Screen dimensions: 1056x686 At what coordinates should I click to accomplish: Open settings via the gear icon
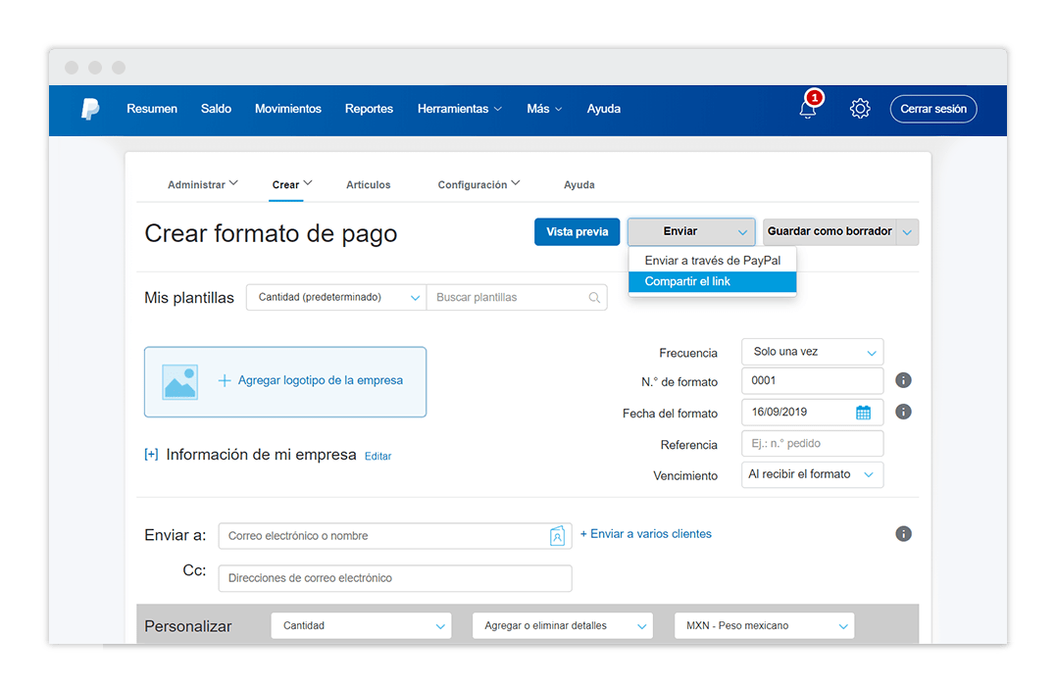click(x=860, y=109)
